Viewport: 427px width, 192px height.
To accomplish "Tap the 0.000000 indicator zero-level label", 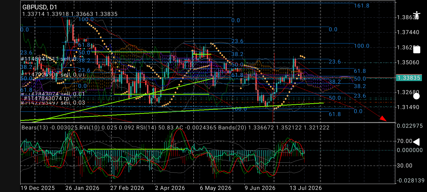I will point(410,150).
